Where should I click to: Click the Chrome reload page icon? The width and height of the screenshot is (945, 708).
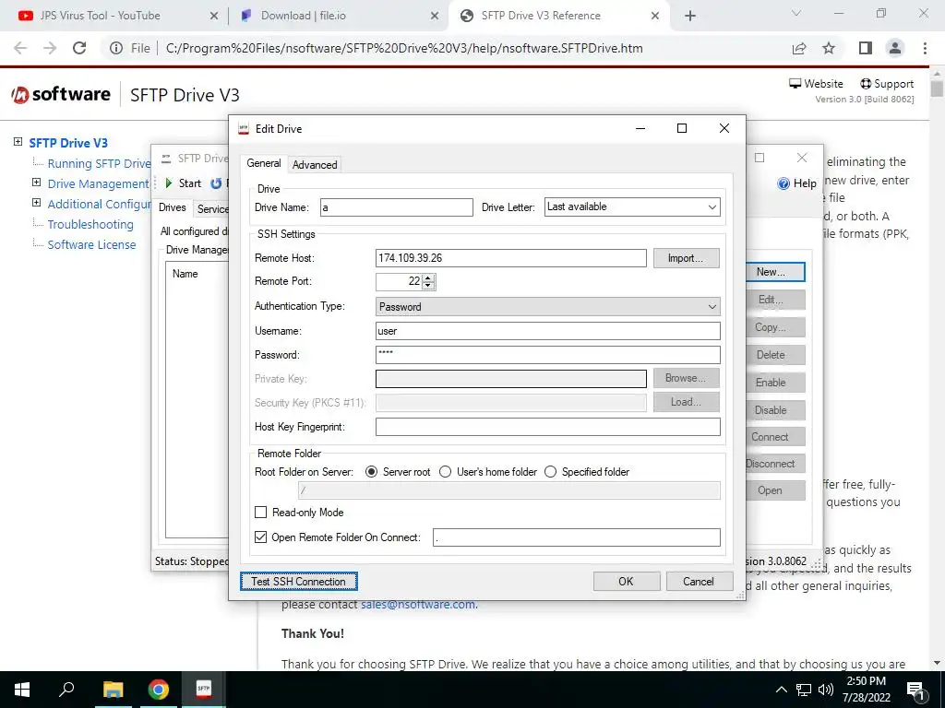(x=79, y=48)
